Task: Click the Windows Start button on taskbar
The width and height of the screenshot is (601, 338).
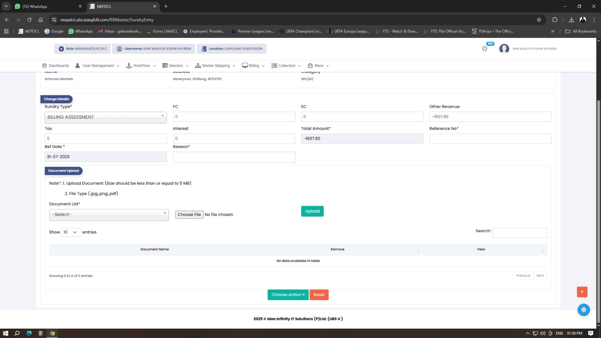Action: coord(6,333)
